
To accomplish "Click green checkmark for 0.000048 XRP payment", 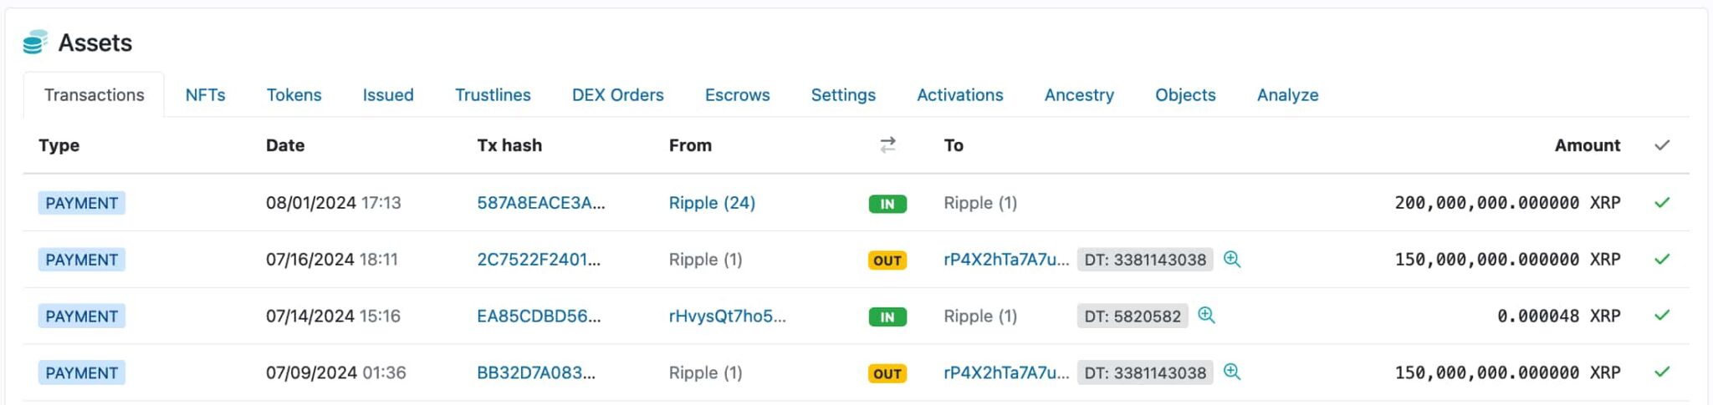I will (1661, 316).
